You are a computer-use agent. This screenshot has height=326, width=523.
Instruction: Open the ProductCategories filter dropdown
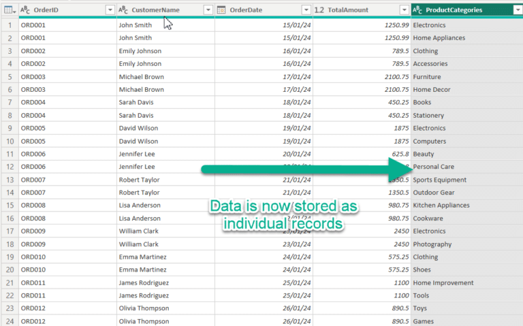[x=517, y=10]
